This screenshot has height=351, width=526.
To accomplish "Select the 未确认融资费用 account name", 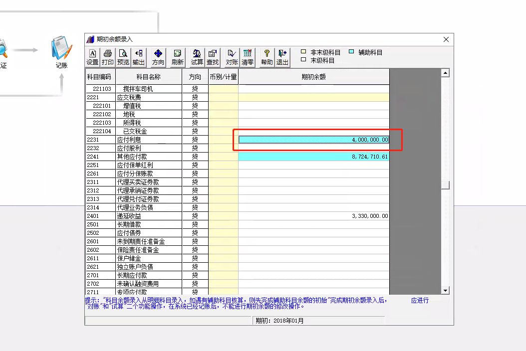I will [x=138, y=284].
